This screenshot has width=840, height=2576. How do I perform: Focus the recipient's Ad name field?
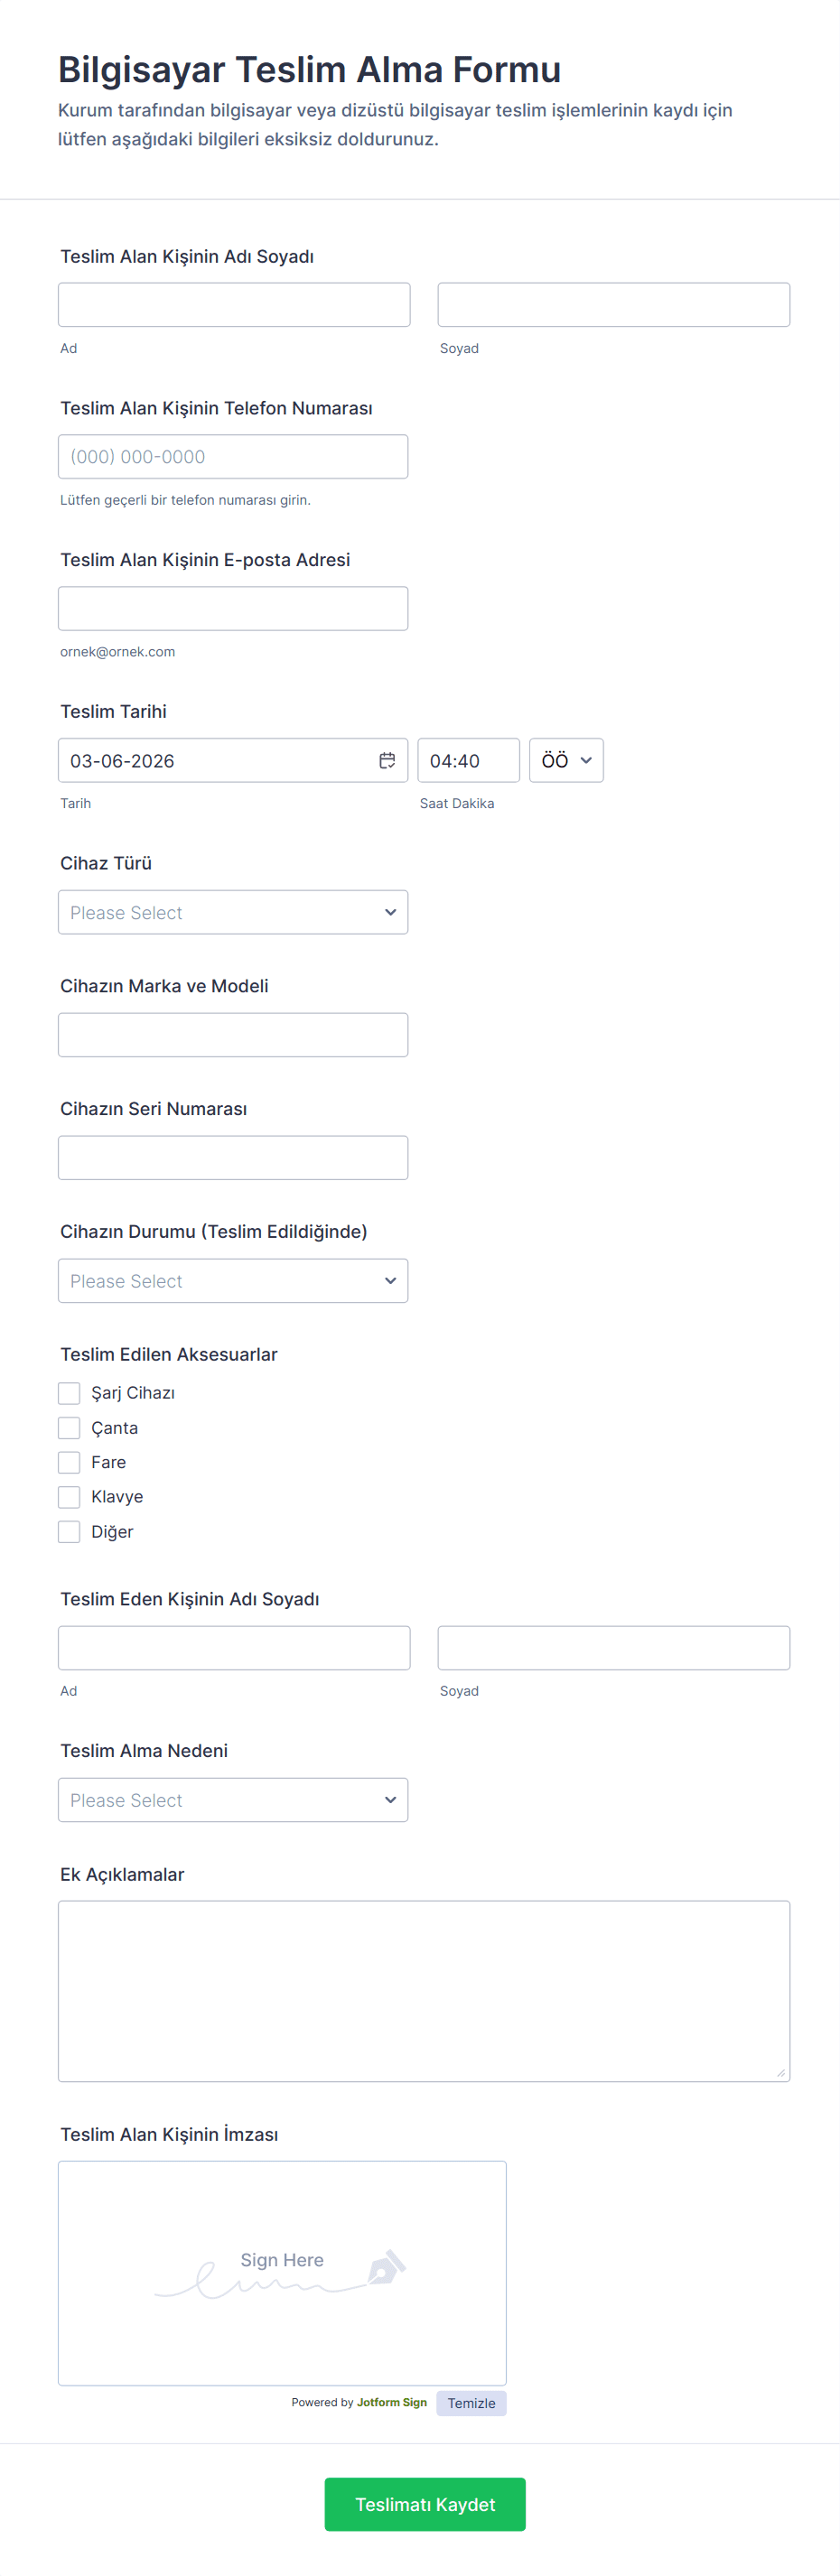[234, 305]
